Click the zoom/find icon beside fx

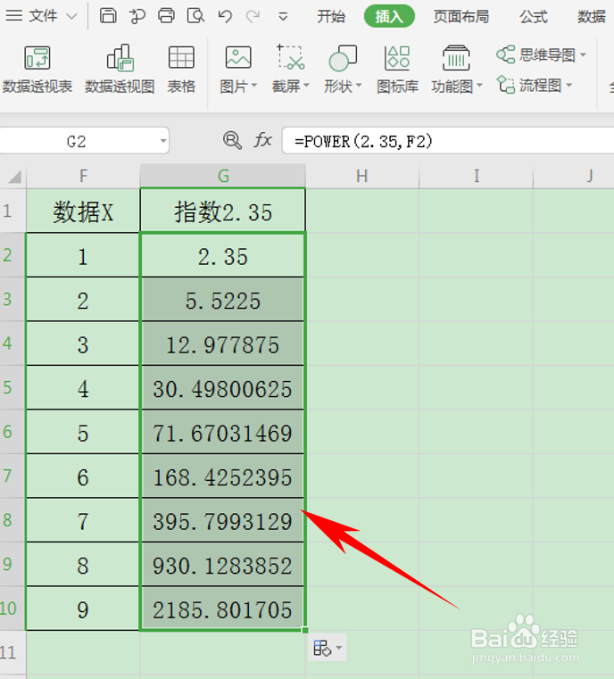click(232, 141)
